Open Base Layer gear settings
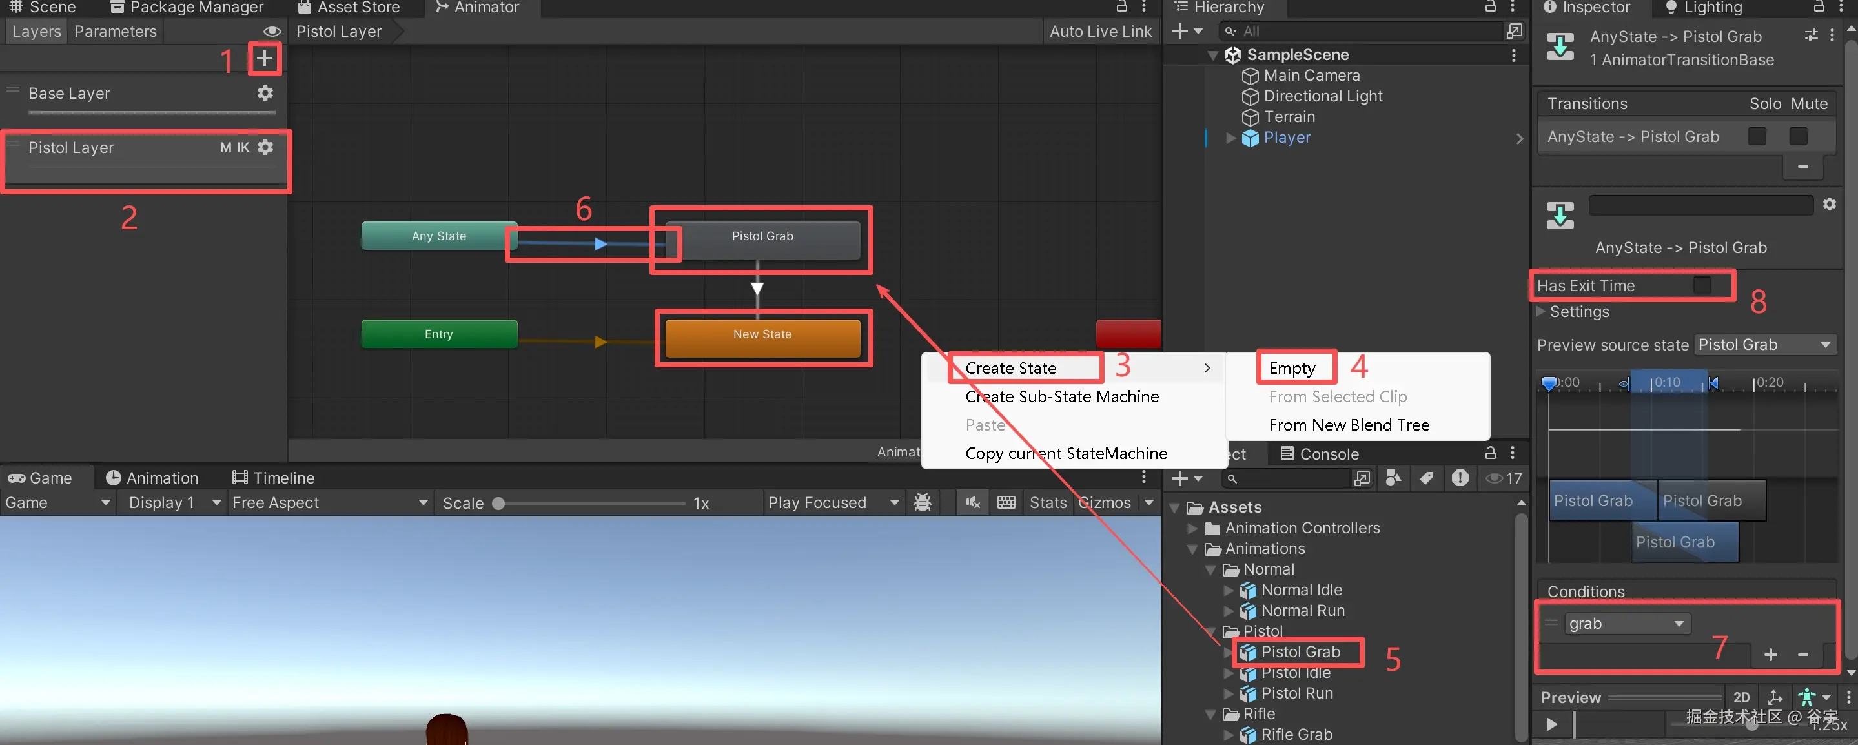Image resolution: width=1858 pixels, height=745 pixels. [x=265, y=93]
